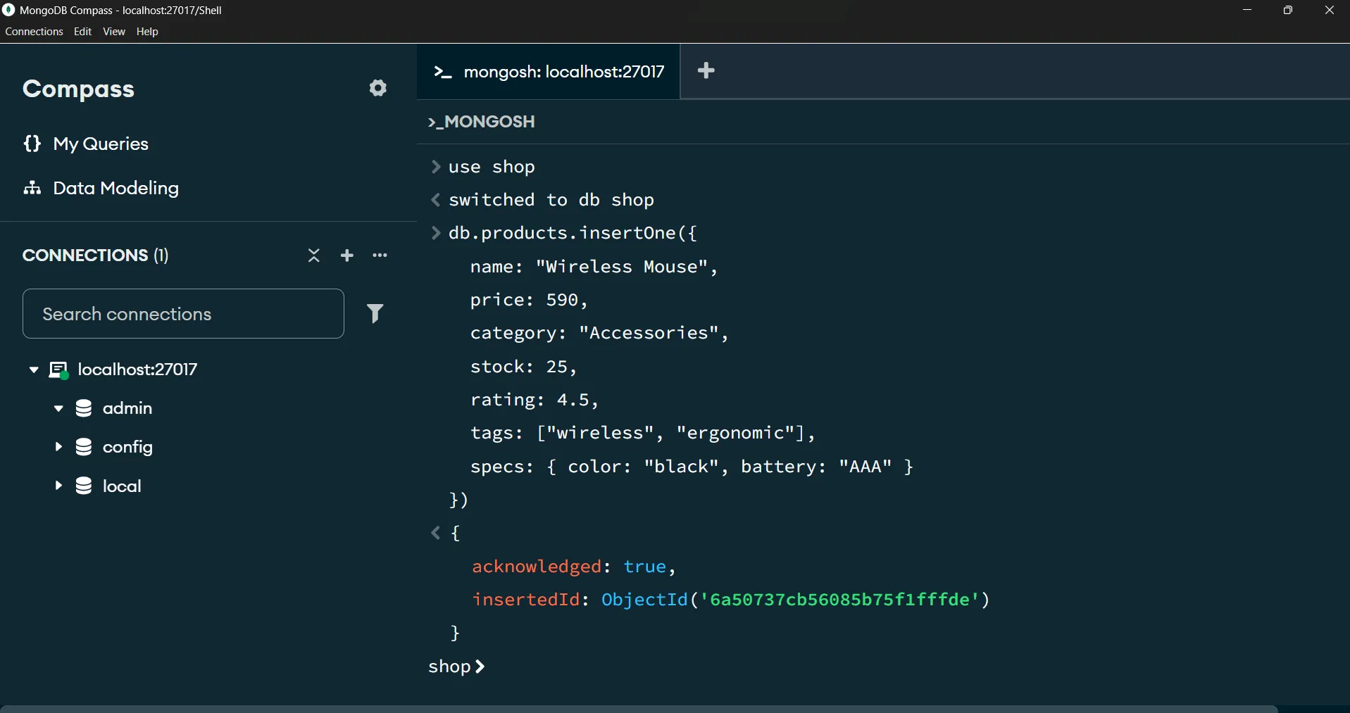The image size is (1350, 713).
Task: Click the shop prompt input line
Action: click(x=883, y=667)
